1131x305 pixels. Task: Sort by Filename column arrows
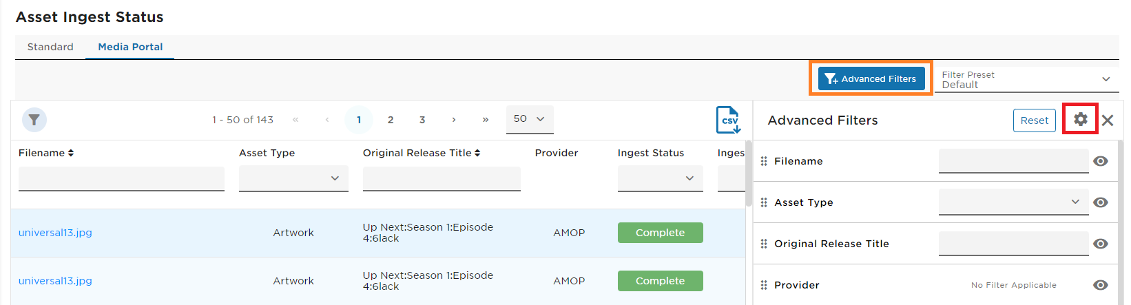point(70,153)
